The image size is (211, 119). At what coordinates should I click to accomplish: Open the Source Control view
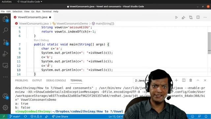(5, 42)
